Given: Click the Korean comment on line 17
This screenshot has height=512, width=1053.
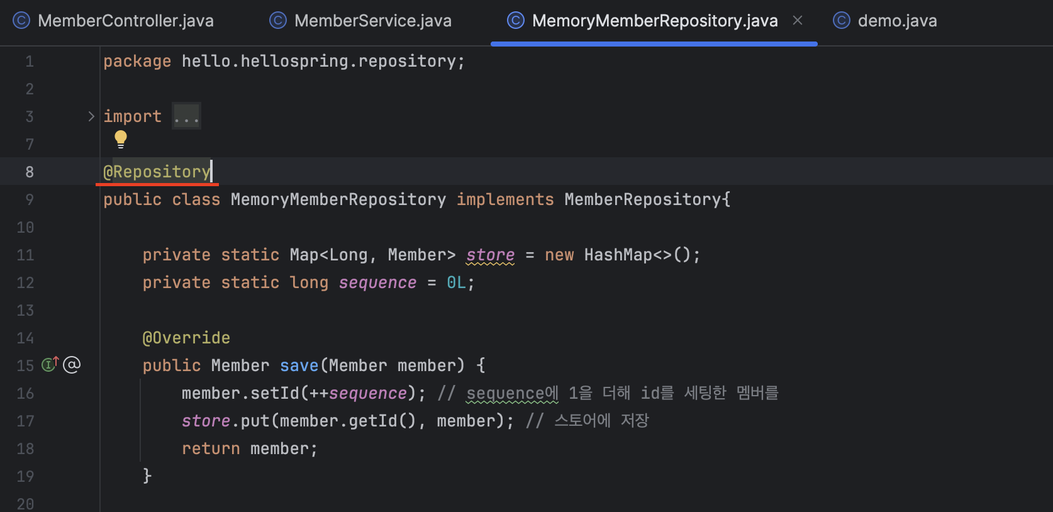Looking at the screenshot, I should [x=588, y=421].
